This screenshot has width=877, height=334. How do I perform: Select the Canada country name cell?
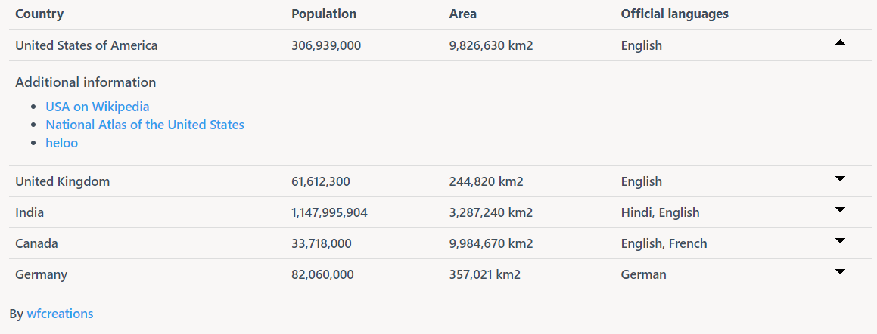click(x=36, y=243)
